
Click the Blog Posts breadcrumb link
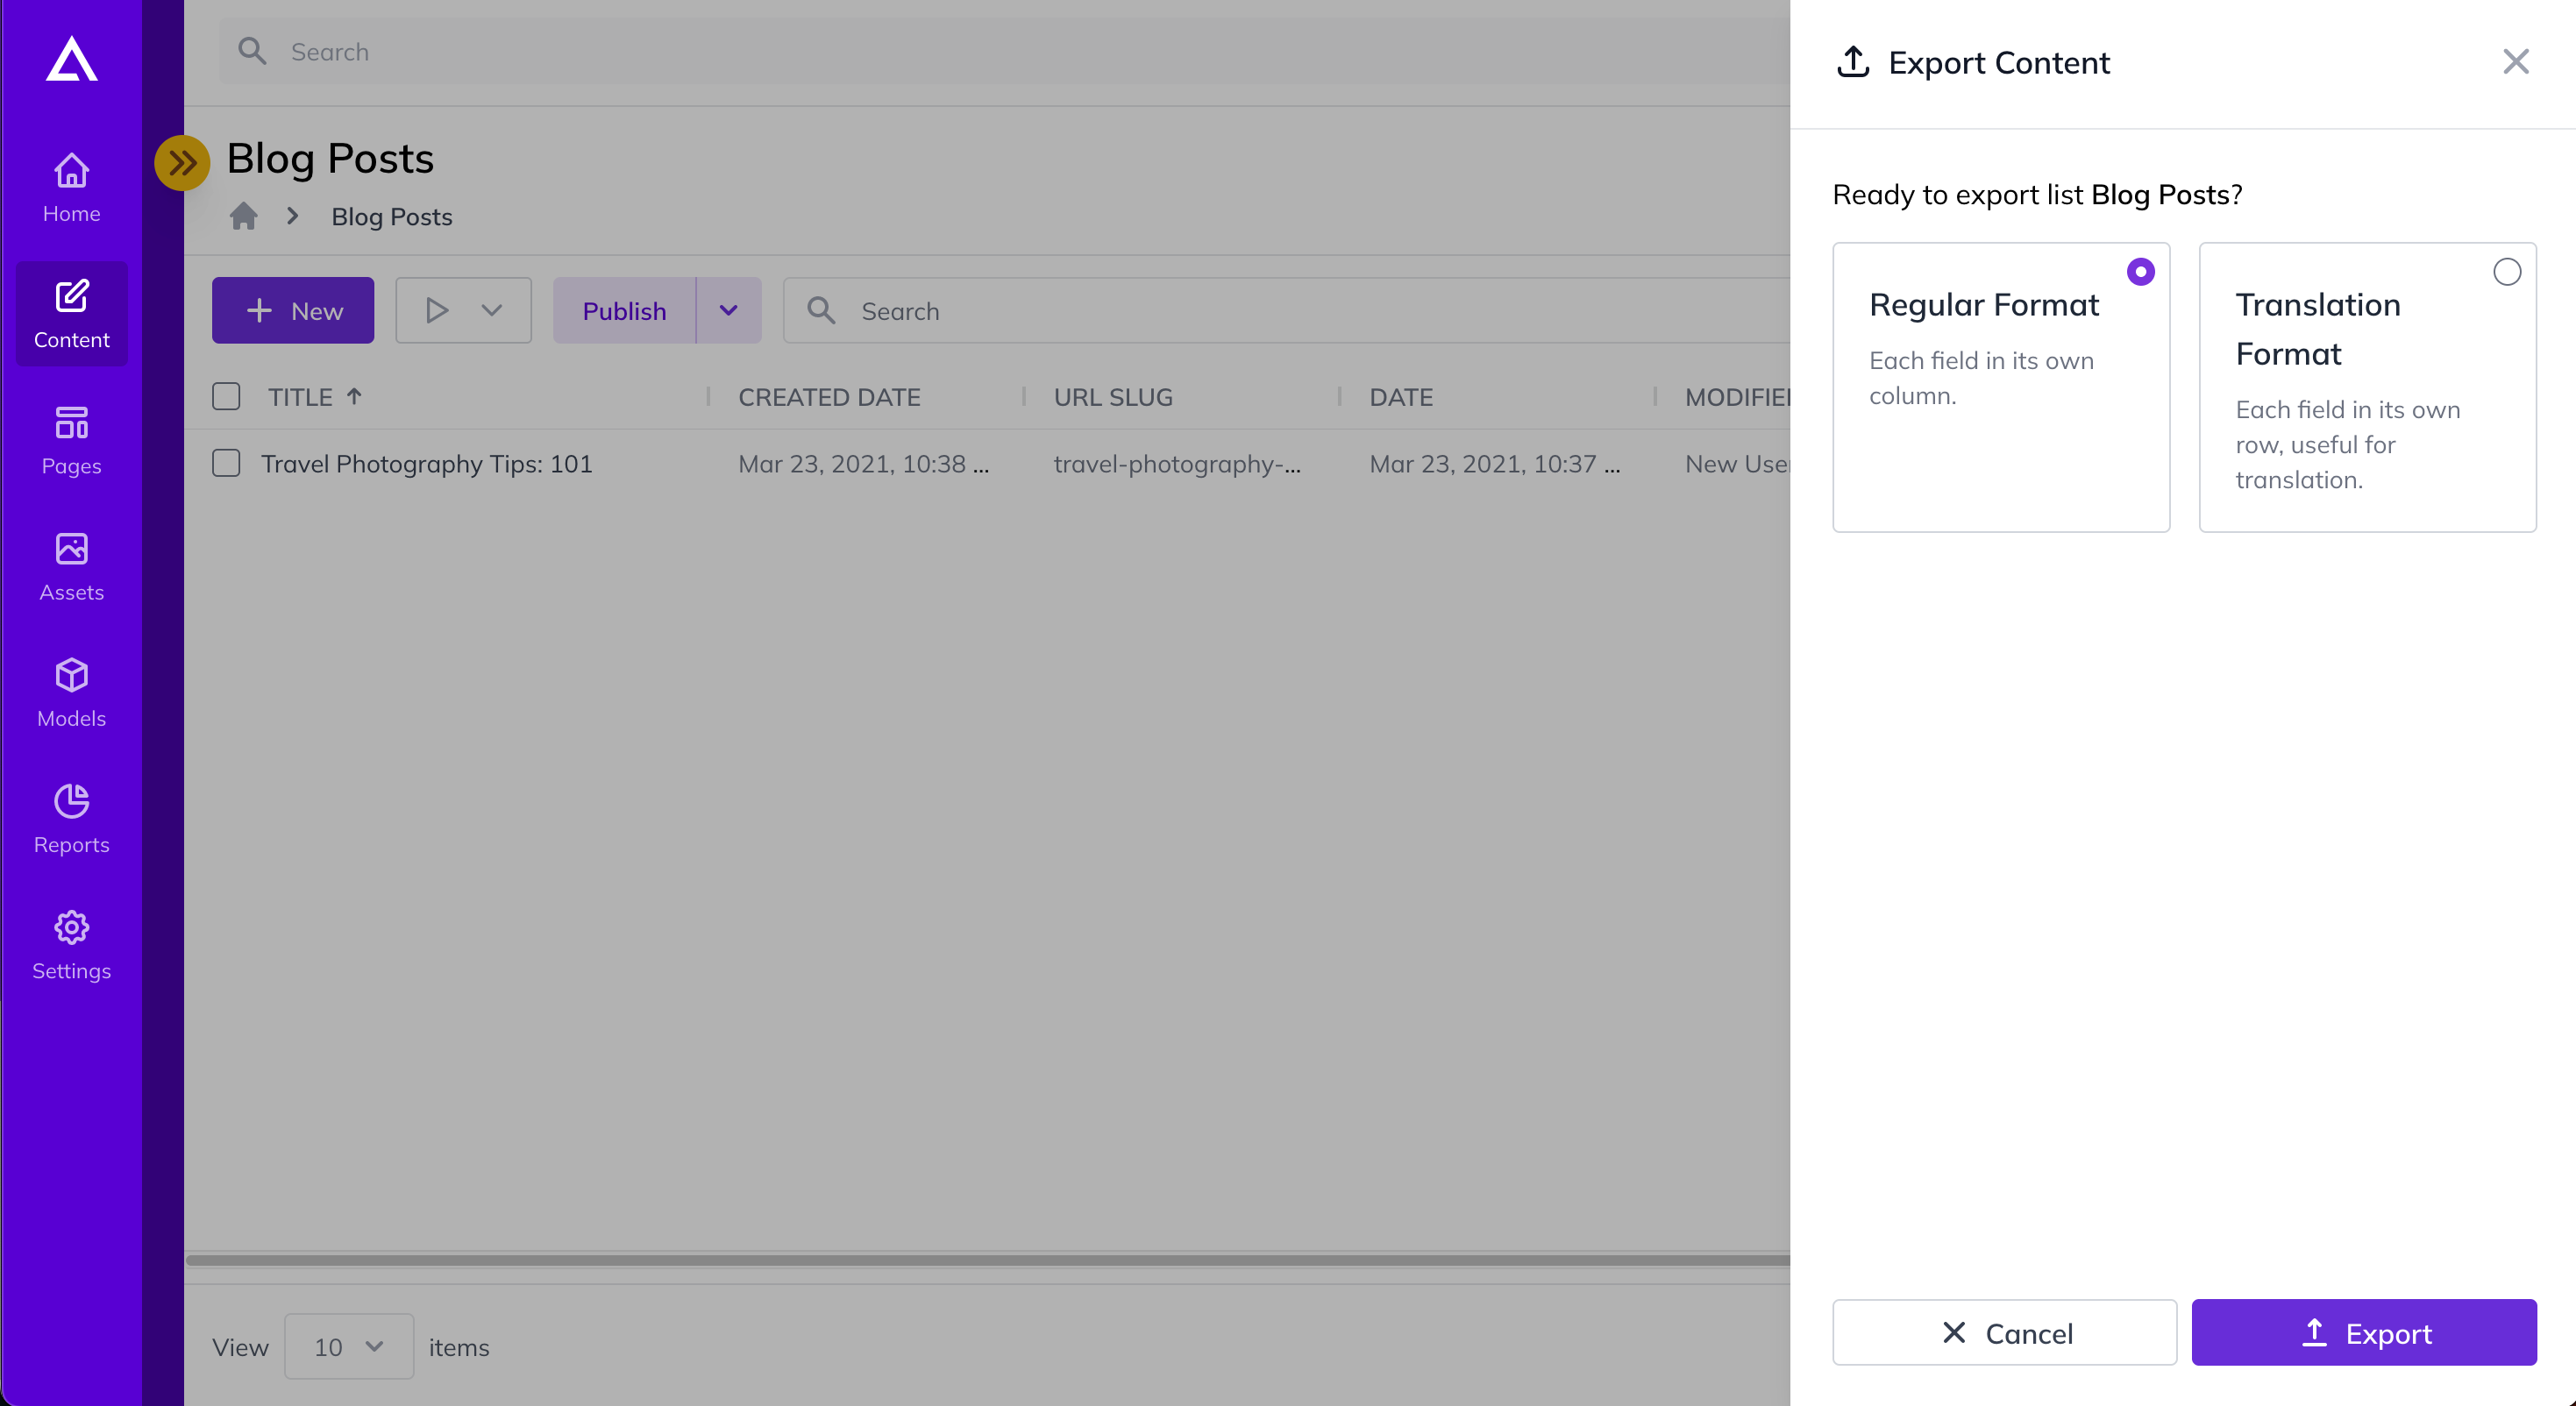pos(391,217)
